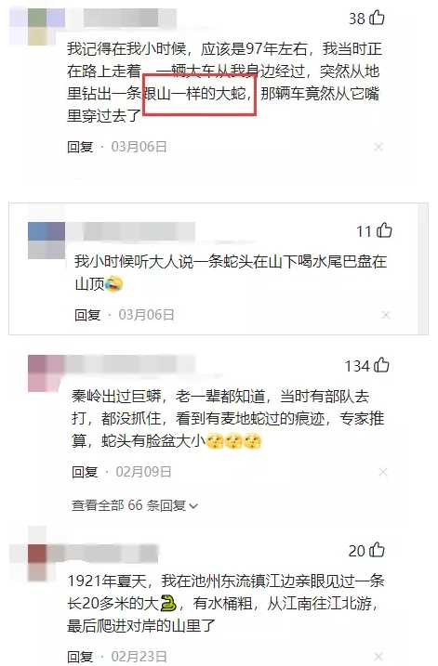
Task: Dismiss the first comment with X icon
Action: 378,147
